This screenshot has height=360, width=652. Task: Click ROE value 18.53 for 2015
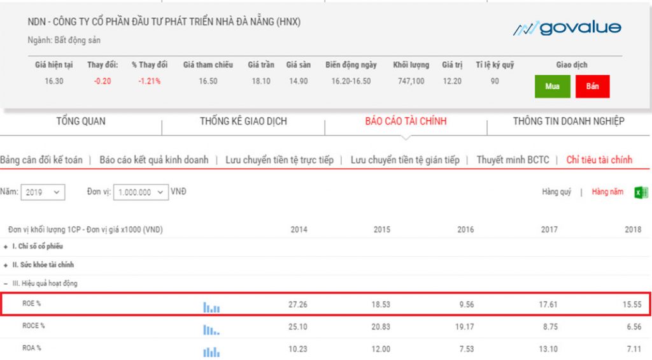coord(381,305)
